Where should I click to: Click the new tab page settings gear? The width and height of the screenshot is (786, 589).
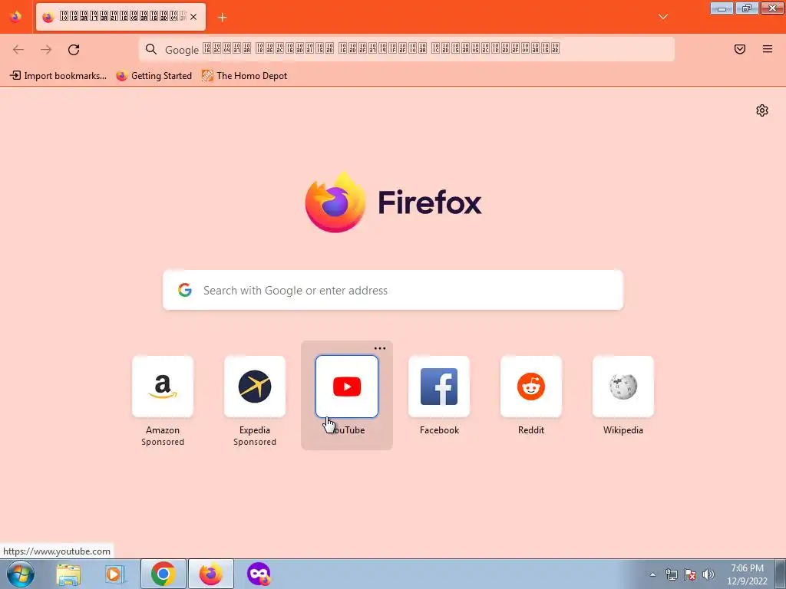coord(762,110)
